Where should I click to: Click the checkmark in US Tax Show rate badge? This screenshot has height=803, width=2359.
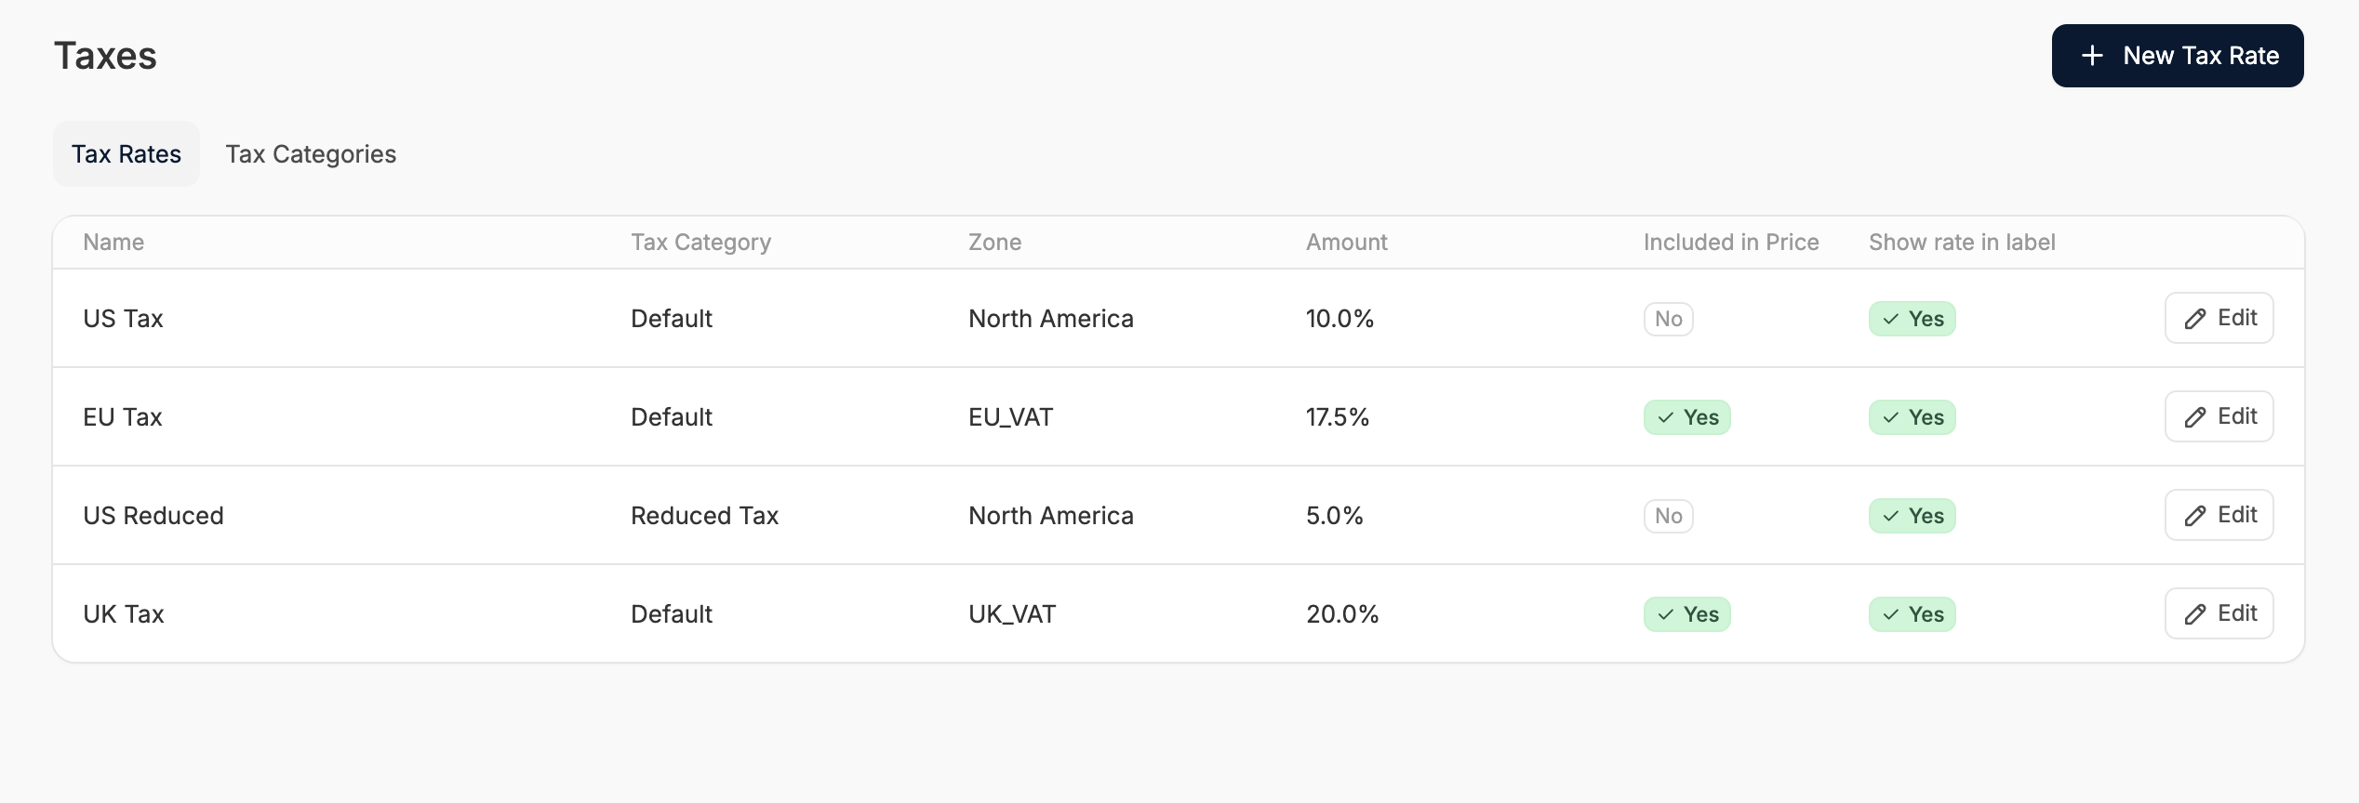pos(1891,319)
